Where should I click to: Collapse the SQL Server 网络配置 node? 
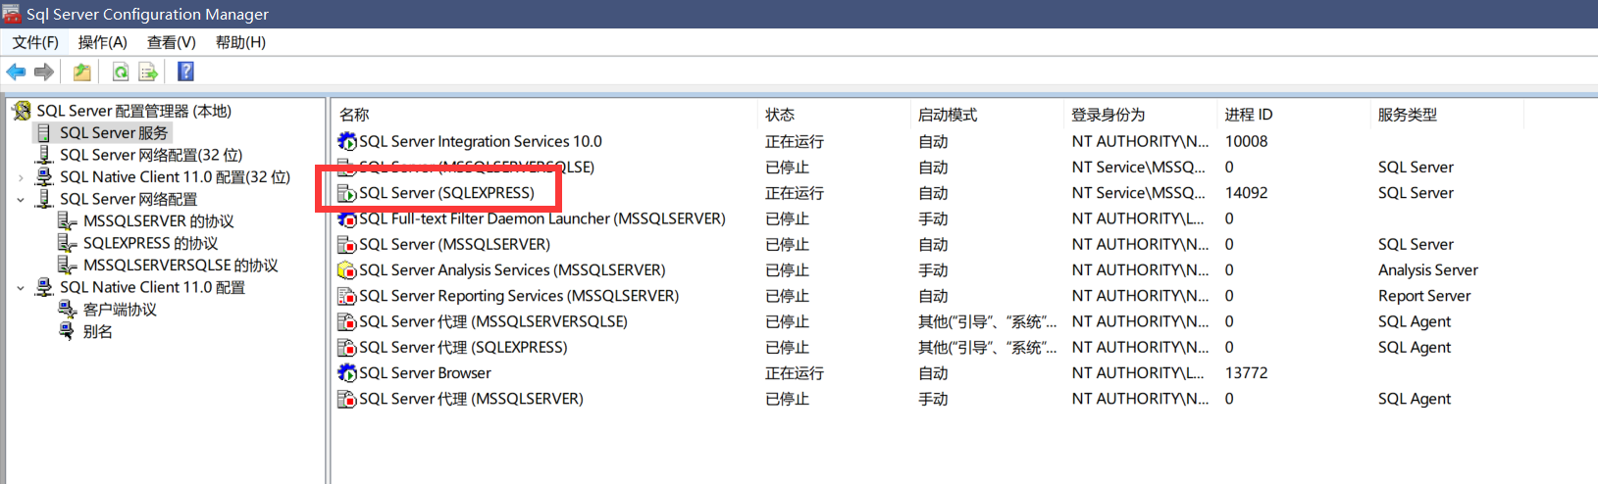click(21, 199)
